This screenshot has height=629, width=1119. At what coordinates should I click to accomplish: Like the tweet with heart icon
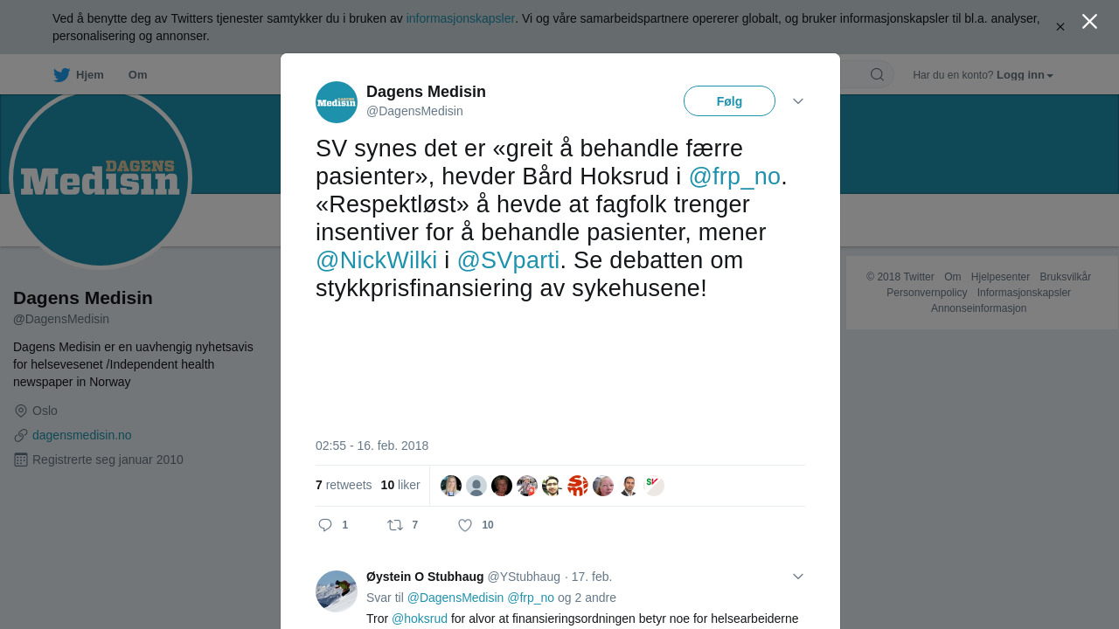(465, 525)
